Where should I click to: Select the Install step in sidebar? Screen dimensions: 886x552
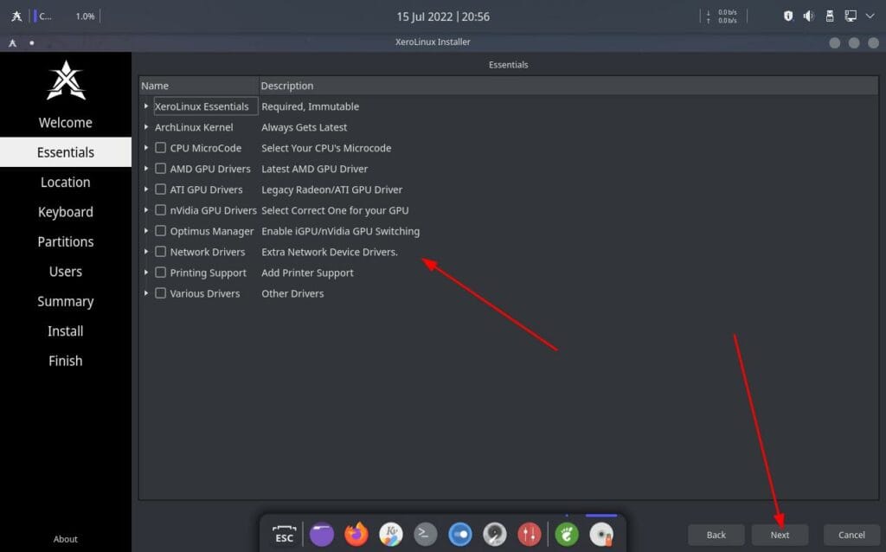[x=66, y=331]
